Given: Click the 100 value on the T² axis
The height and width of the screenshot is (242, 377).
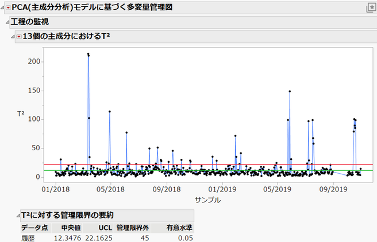Looking at the screenshot, I should click(x=34, y=119).
